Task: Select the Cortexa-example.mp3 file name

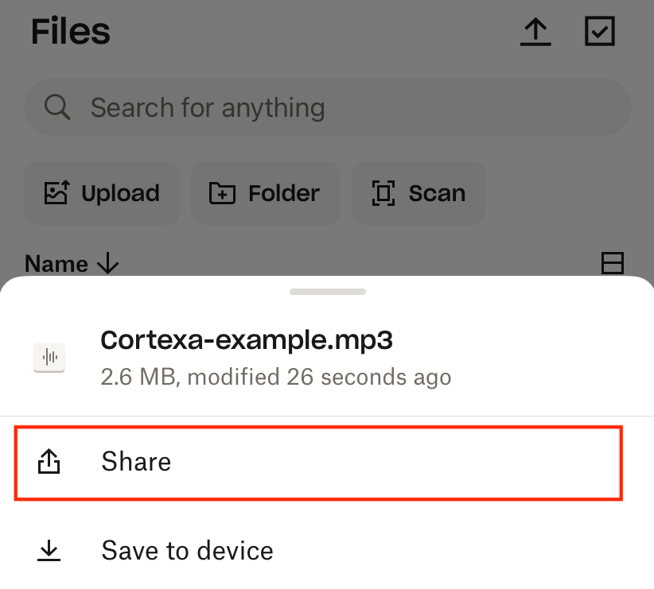Action: pos(247,340)
